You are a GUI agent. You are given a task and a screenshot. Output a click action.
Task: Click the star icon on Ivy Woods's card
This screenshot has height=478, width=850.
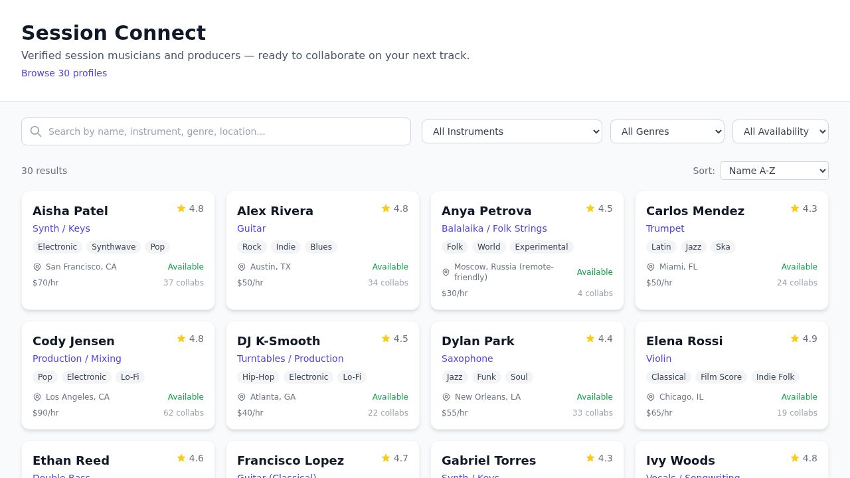[795, 458]
